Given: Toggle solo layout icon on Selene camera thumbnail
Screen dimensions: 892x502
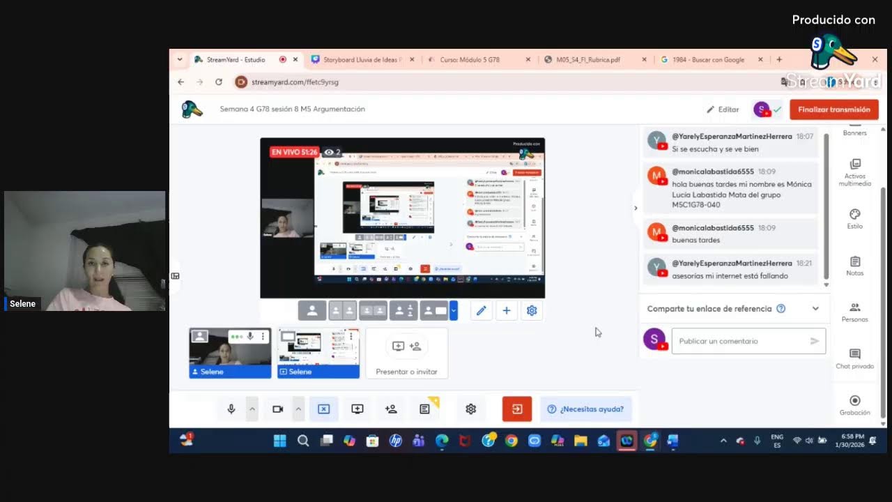Looking at the screenshot, I should click(x=200, y=337).
